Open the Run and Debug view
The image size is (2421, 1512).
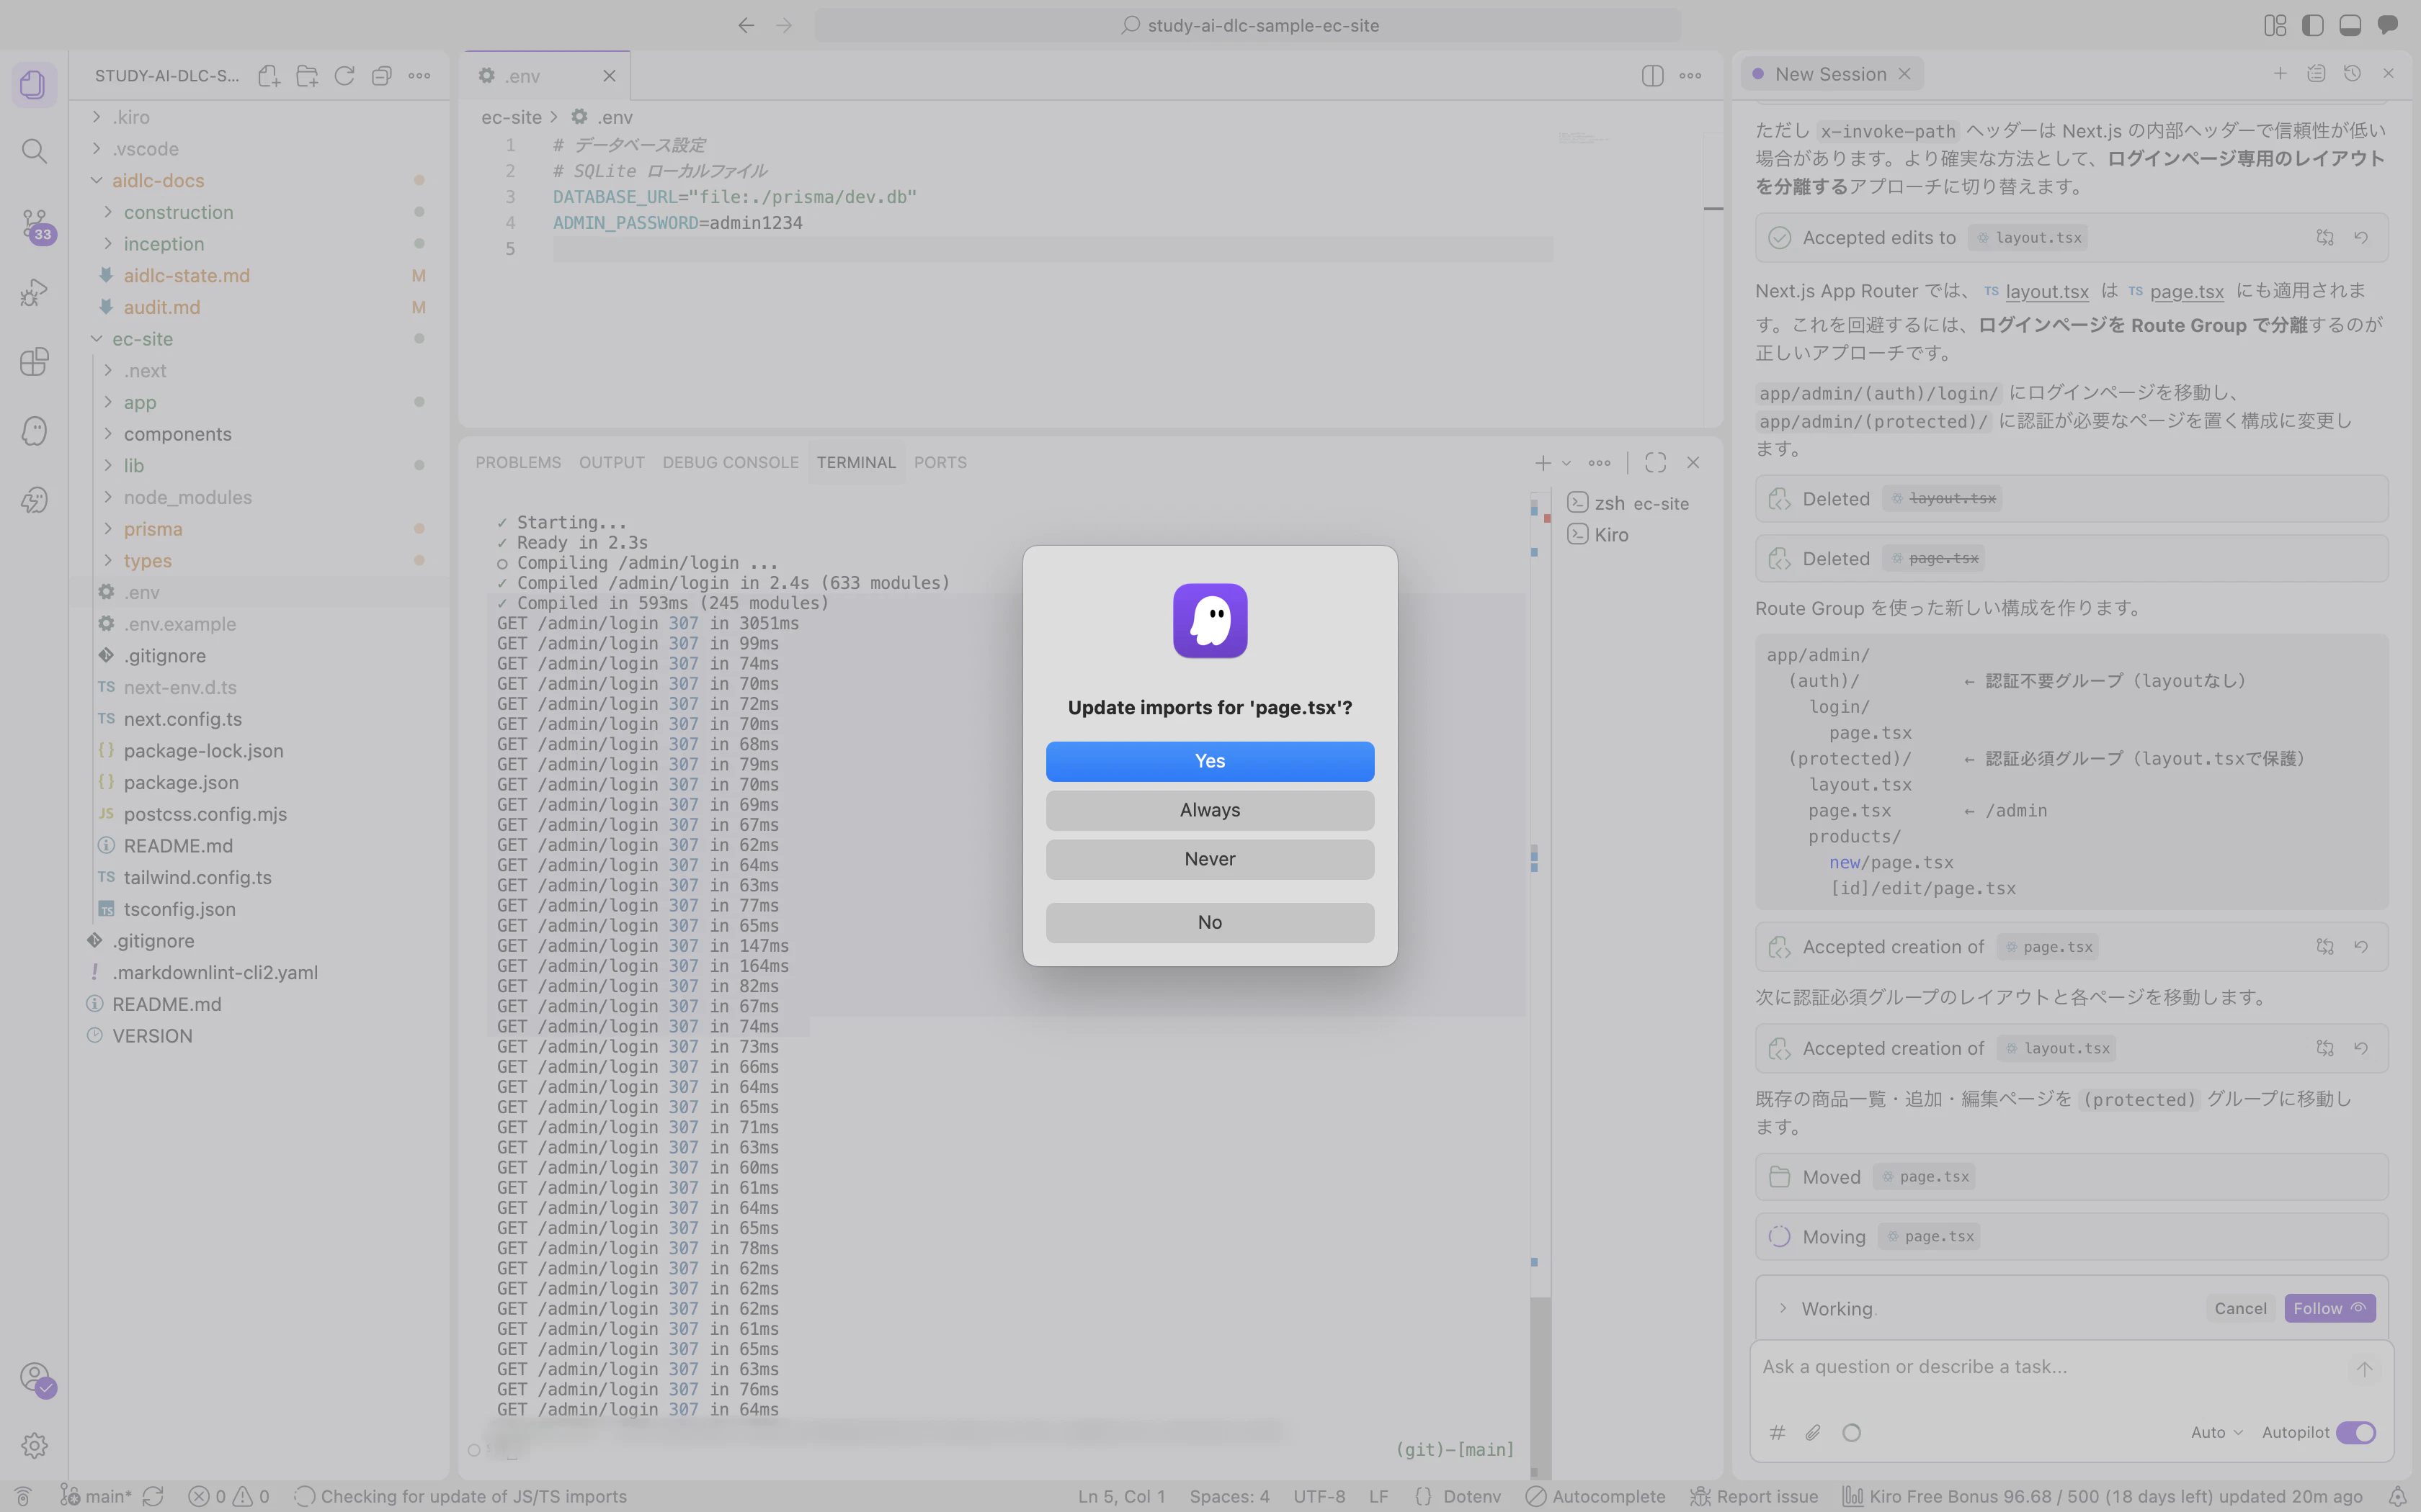tap(33, 292)
